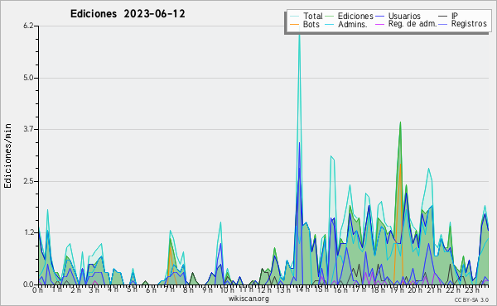Click the green Ediciones peak near 19 h
Screen dimensions: 497x306
click(400, 122)
